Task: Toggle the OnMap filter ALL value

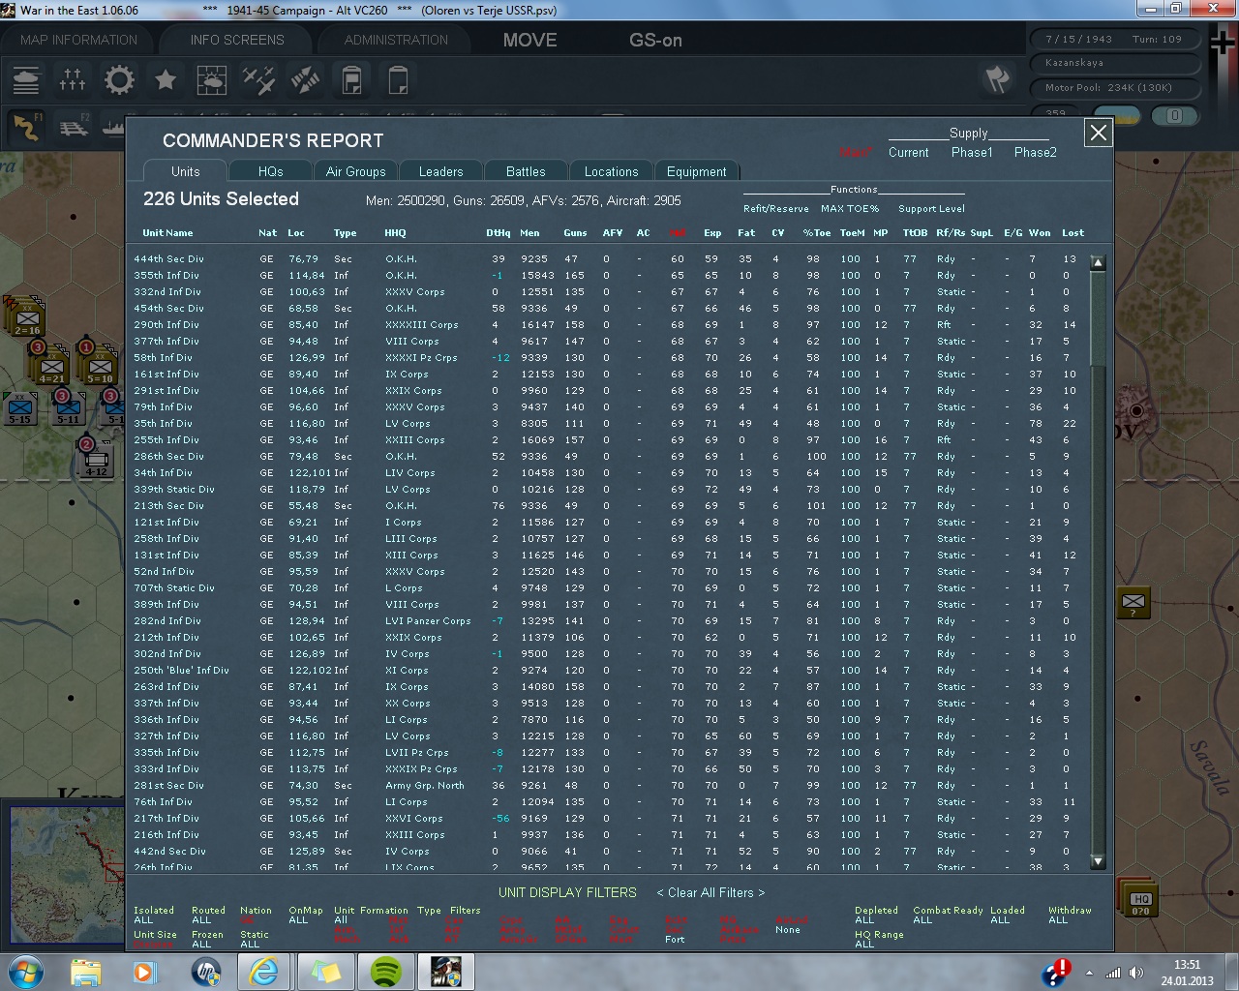Action: tap(298, 919)
